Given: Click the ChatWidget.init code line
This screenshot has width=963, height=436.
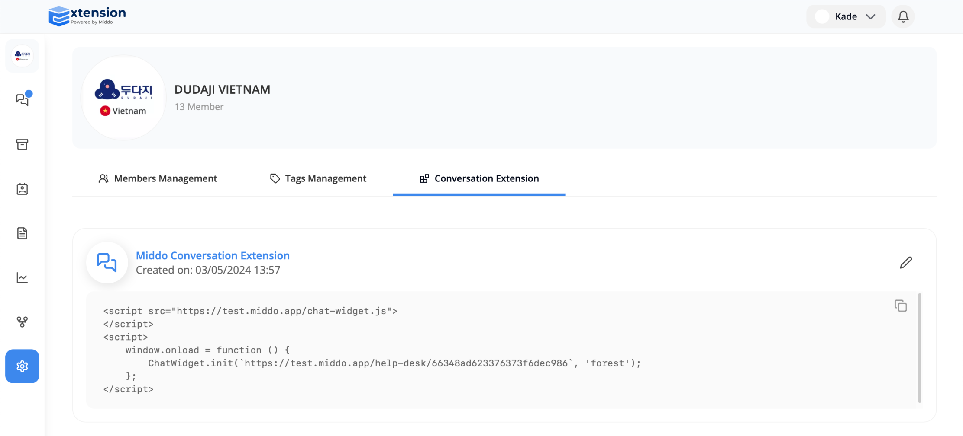Looking at the screenshot, I should pyautogui.click(x=394, y=363).
